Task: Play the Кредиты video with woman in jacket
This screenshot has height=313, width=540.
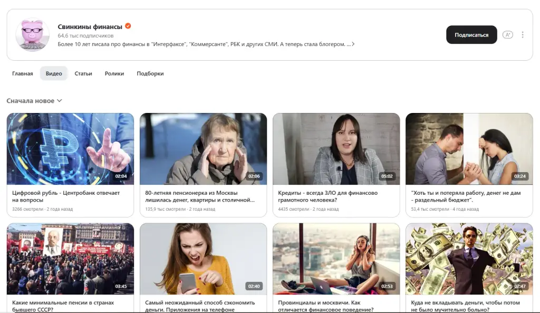Action: point(336,149)
